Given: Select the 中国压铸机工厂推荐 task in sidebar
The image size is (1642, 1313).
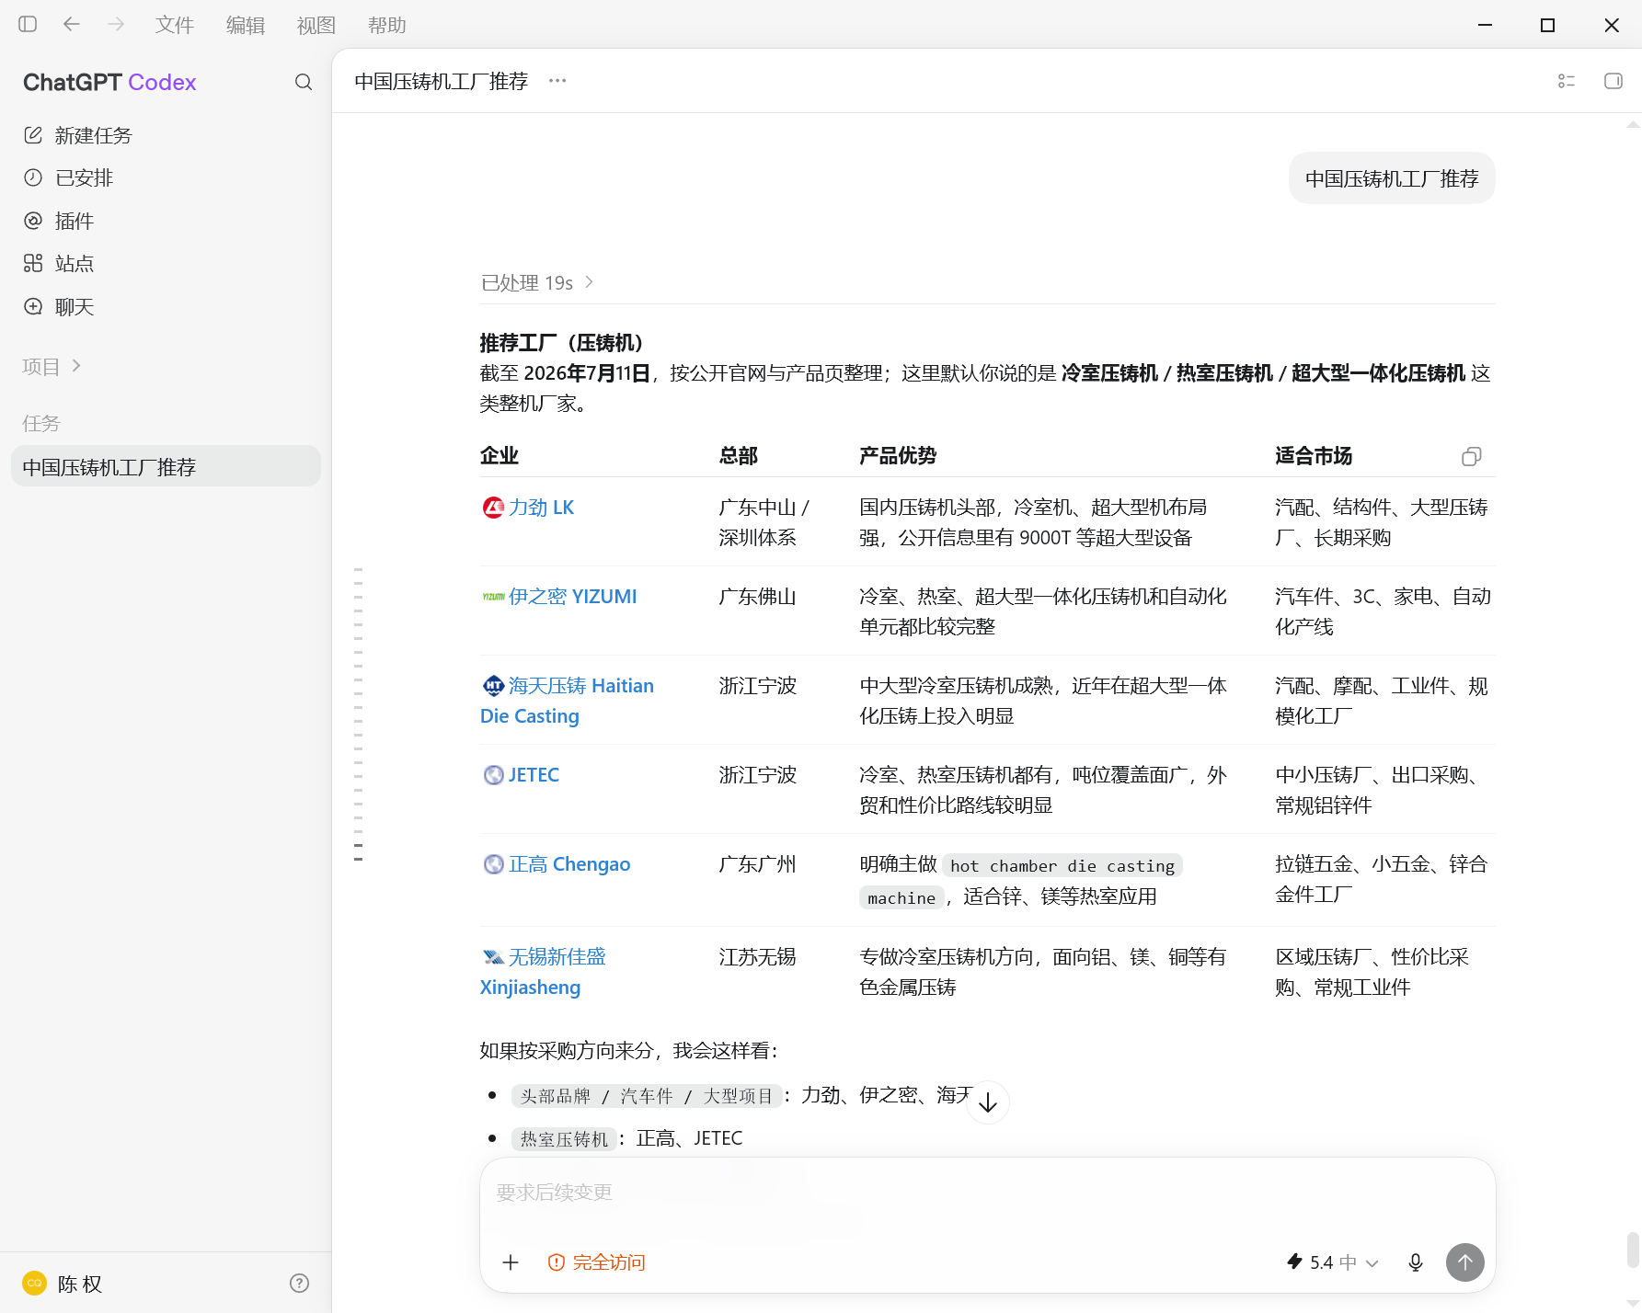Looking at the screenshot, I should 166,466.
